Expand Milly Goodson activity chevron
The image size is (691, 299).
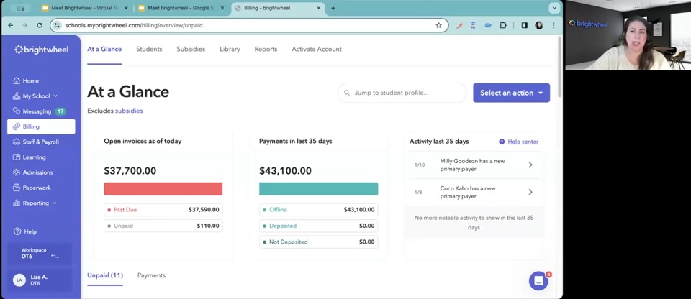pos(530,165)
